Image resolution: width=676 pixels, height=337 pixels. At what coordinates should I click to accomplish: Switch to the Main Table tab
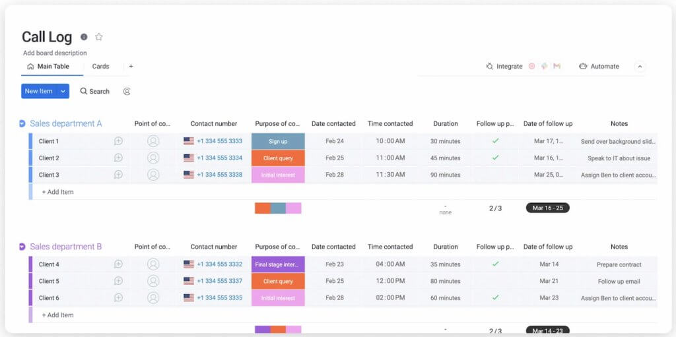pyautogui.click(x=48, y=67)
